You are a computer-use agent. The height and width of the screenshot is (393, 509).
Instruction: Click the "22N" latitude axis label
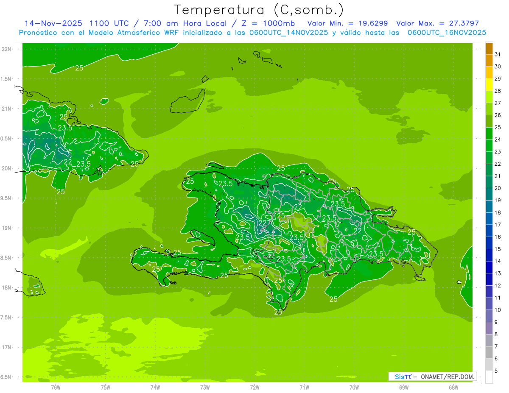pos(7,49)
